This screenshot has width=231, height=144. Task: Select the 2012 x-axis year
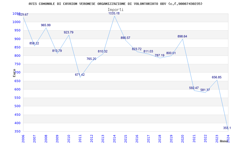click(x=92, y=139)
